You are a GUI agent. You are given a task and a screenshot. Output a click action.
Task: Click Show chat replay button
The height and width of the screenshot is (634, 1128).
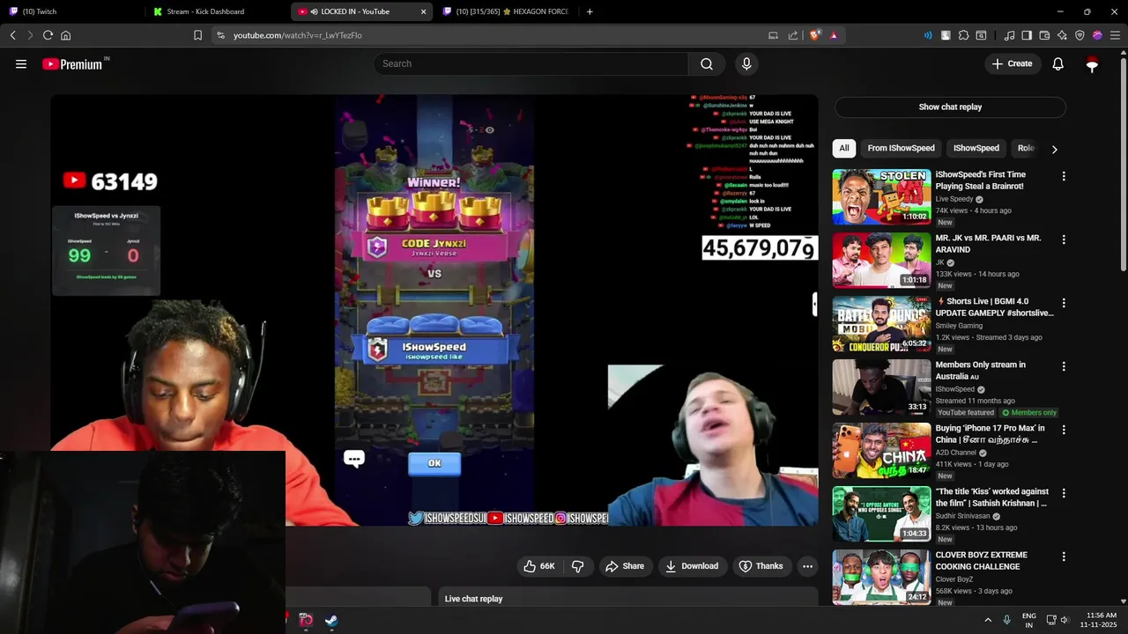pos(950,107)
